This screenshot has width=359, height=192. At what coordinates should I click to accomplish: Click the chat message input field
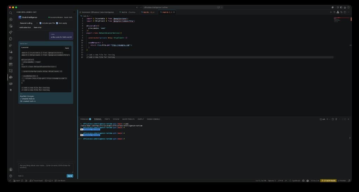[x=46, y=168]
